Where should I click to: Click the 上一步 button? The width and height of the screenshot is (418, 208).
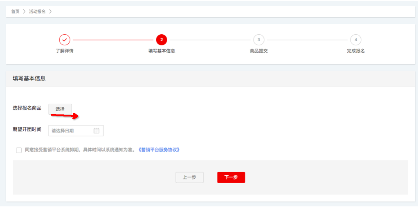point(189,177)
